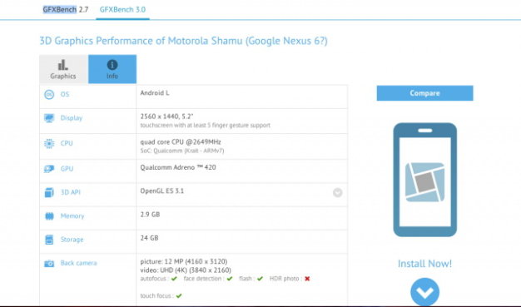Click the Display monitor icon

point(49,118)
